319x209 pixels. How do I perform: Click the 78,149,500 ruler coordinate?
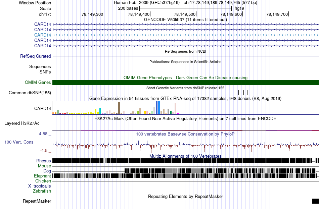(x=185, y=14)
